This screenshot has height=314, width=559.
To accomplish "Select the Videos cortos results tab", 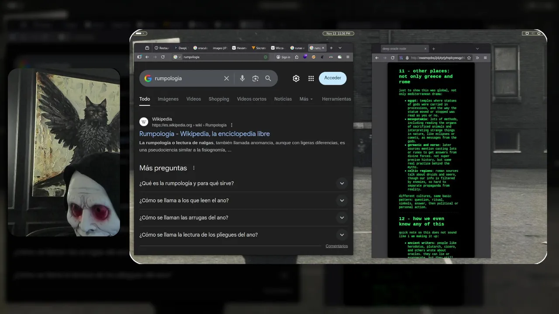I will (252, 99).
